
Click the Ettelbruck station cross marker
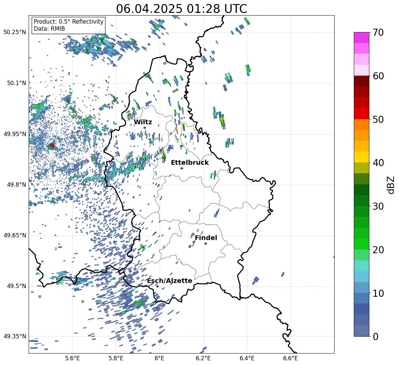182,168
